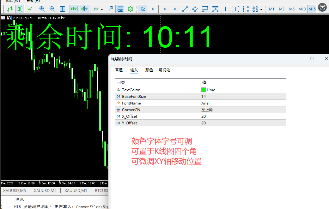Open the XAUUSD,M1 chart tab
This screenshot has width=329, height=209.
76,190
